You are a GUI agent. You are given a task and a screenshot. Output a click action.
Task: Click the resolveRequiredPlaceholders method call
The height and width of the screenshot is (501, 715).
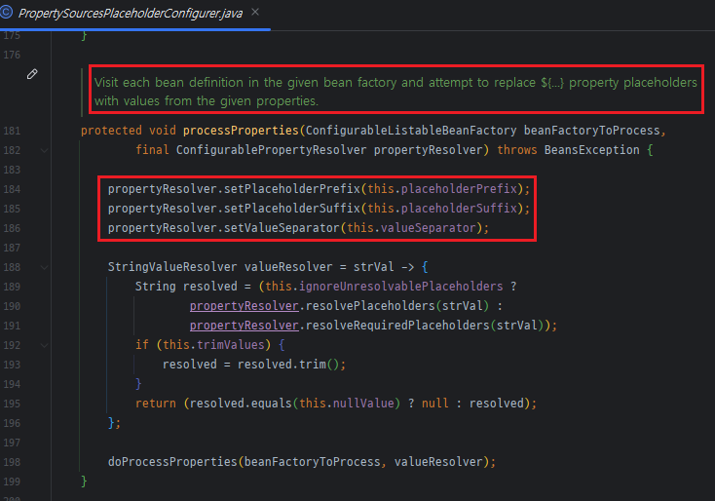397,326
